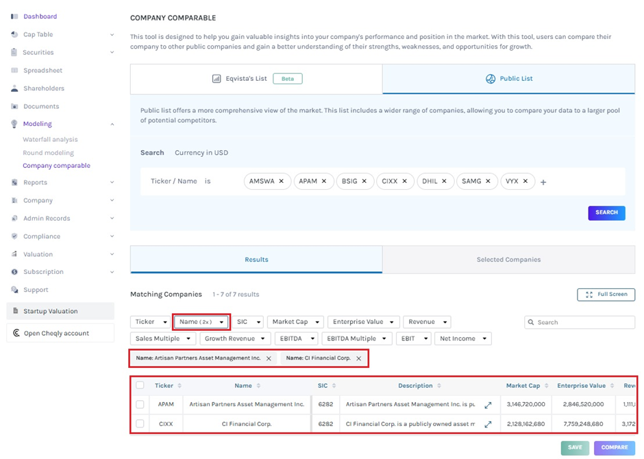Open the Name (2x) filter dropdown
This screenshot has height=459, width=644.
pyautogui.click(x=201, y=322)
